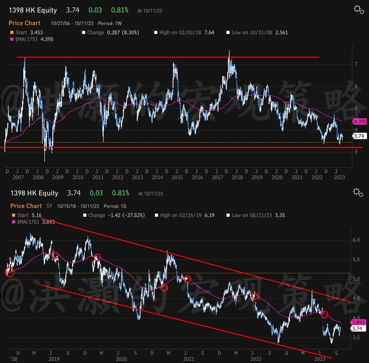Toggle the Low on 10/31/08 checkbox
Viewport: 369px width, 363px height.
[228, 33]
